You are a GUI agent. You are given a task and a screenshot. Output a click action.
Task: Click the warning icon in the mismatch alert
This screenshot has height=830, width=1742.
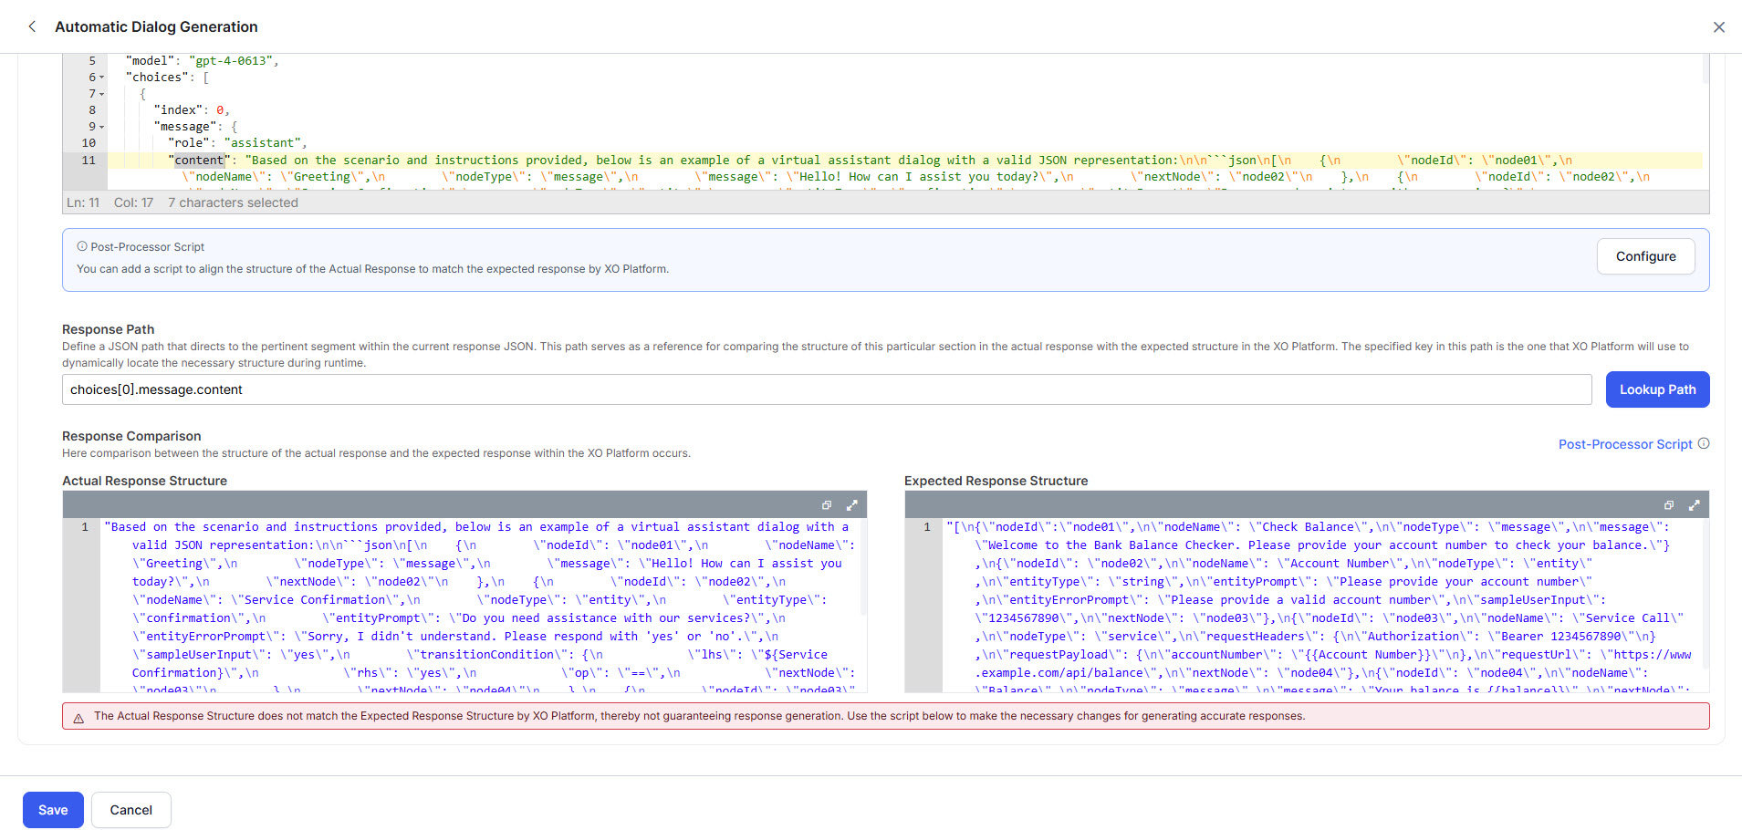pyautogui.click(x=78, y=718)
